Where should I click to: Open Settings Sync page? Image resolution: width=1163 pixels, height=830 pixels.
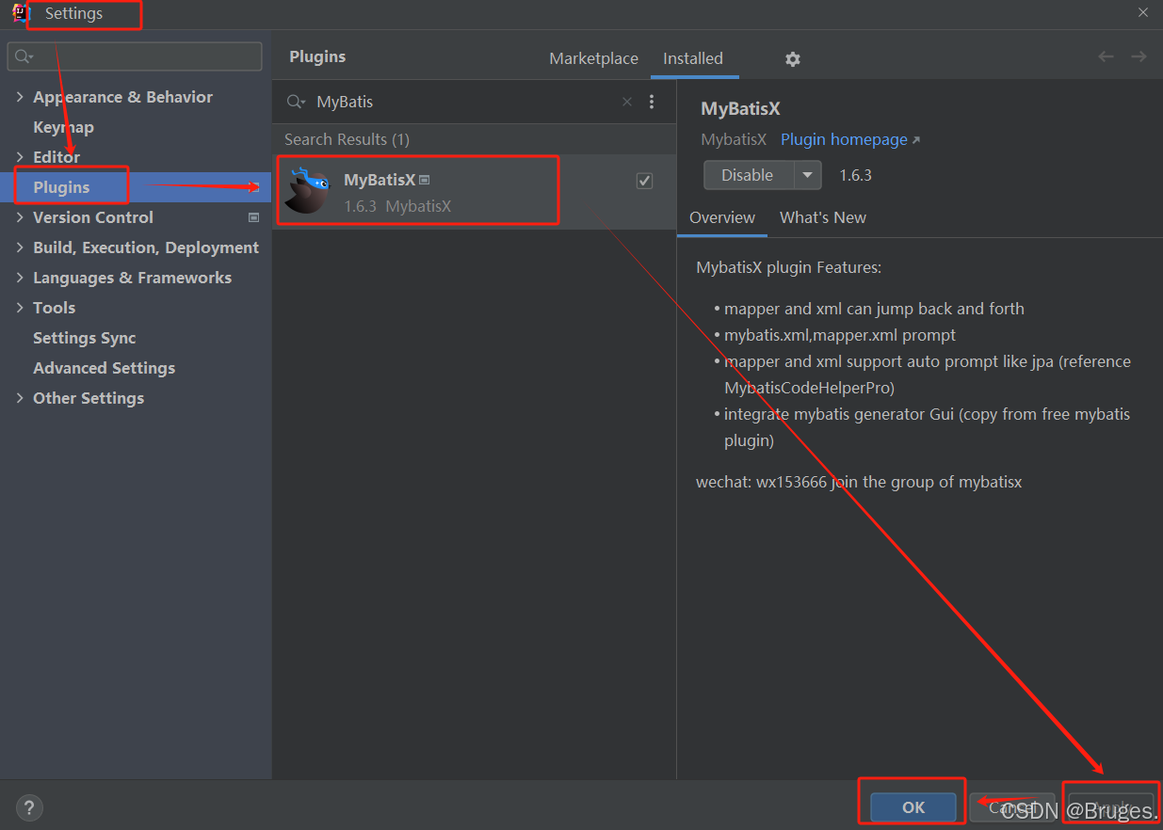(x=85, y=338)
